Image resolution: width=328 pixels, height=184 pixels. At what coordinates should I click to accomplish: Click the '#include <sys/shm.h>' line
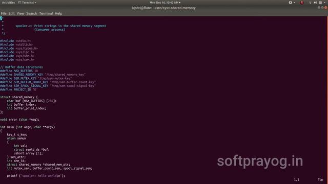[x=17, y=56]
